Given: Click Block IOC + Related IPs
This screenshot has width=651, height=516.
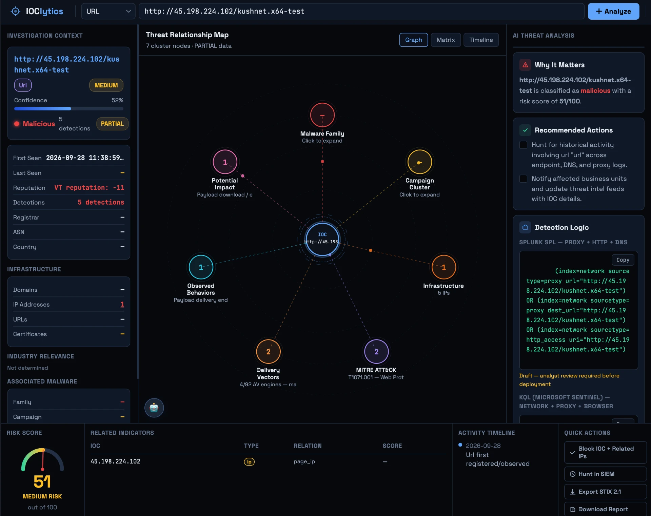Looking at the screenshot, I should (x=605, y=452).
